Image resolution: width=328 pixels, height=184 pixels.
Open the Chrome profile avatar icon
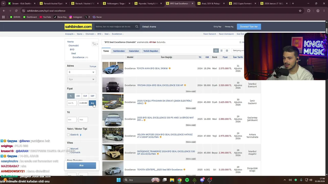[x=318, y=11]
